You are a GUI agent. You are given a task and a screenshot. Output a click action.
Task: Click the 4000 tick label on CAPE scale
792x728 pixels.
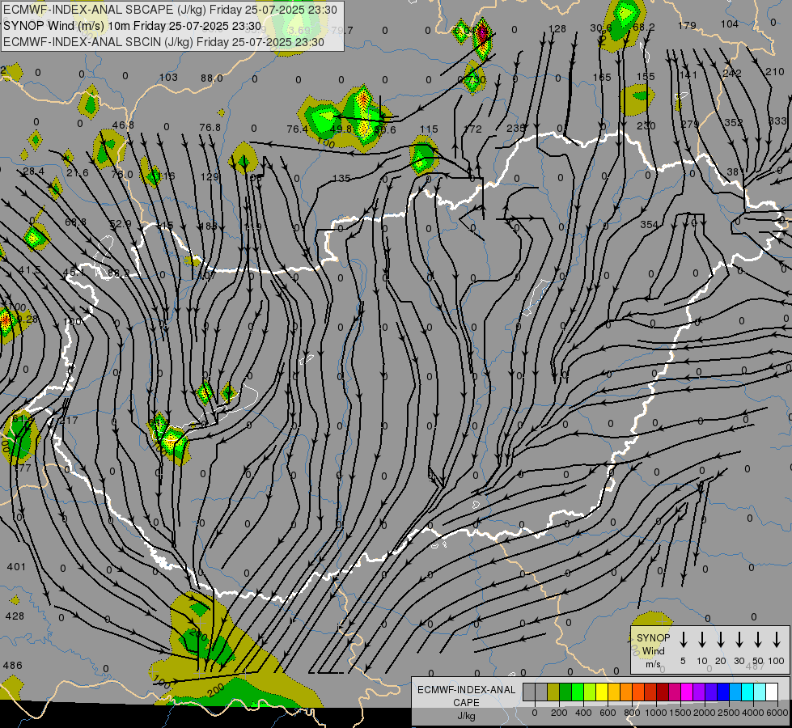[x=753, y=713]
